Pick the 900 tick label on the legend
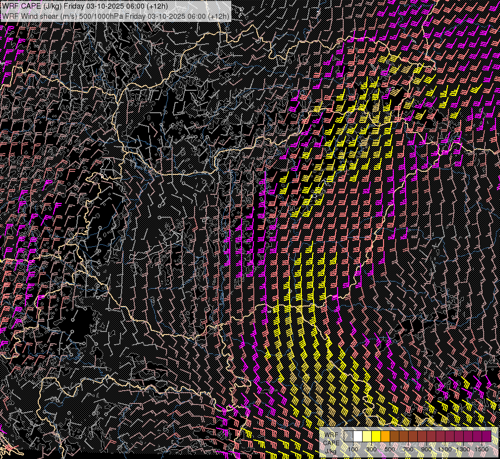500x459 pixels. pyautogui.click(x=427, y=449)
